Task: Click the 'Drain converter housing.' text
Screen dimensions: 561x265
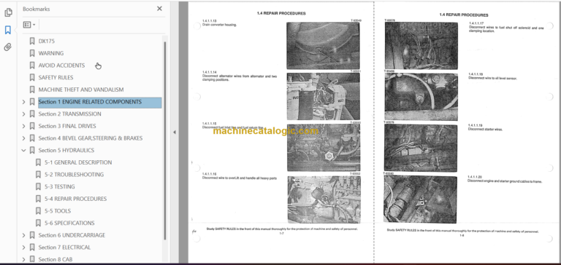Action: click(219, 25)
